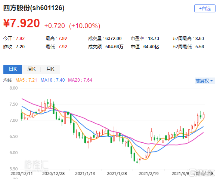Click the 2020/12/11 date axis label
The width and height of the screenshot is (217, 179).
click(22, 174)
